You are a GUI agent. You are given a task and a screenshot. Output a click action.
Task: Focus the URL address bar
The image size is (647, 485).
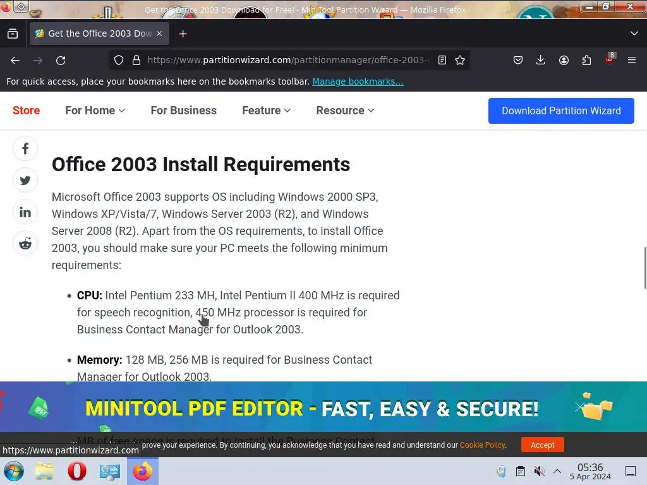point(287,60)
